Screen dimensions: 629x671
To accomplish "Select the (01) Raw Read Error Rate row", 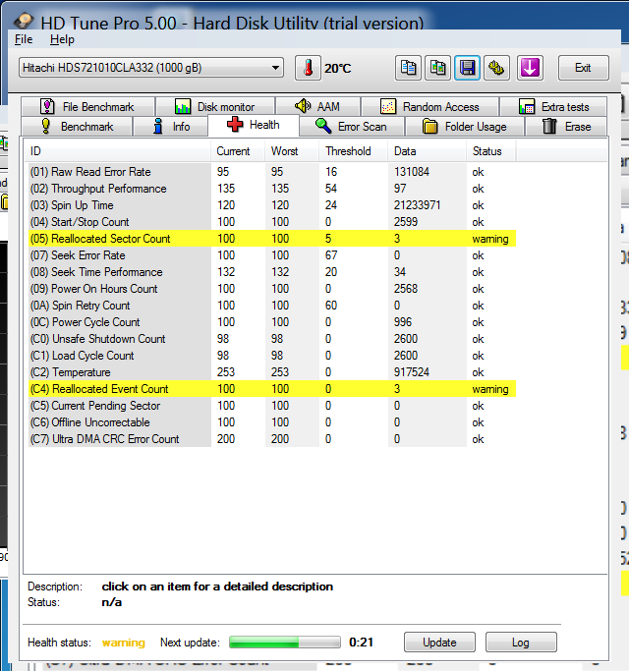I will [x=272, y=172].
